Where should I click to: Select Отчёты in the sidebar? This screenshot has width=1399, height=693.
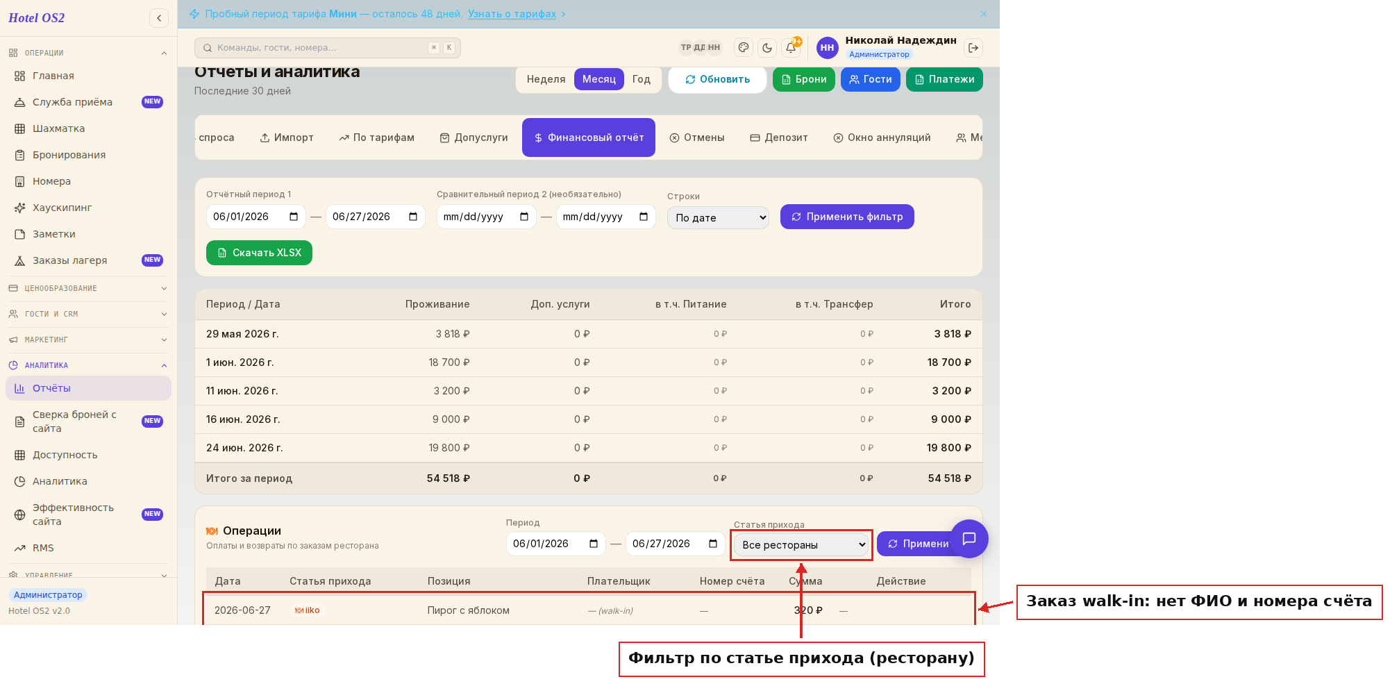[88, 388]
